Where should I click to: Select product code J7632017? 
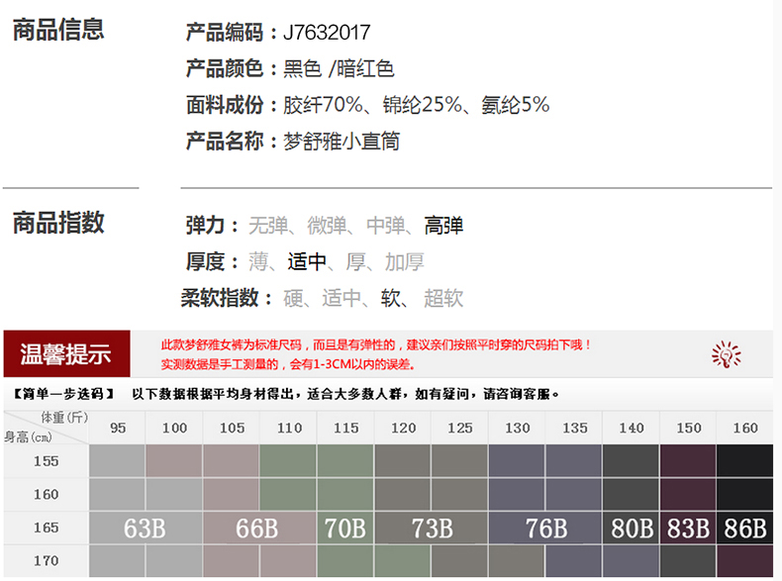tap(327, 33)
